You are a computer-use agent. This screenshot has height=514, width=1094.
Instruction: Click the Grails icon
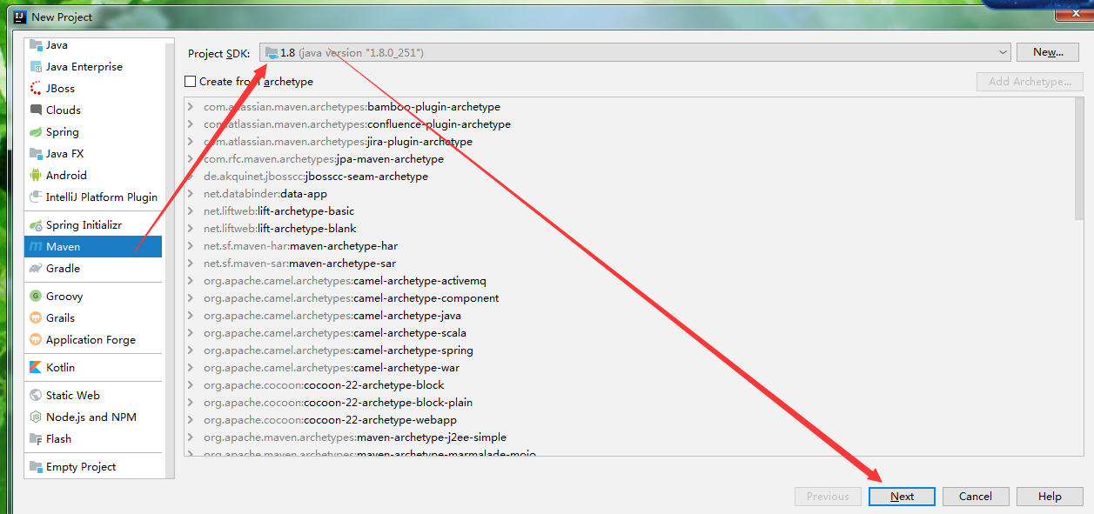(36, 318)
